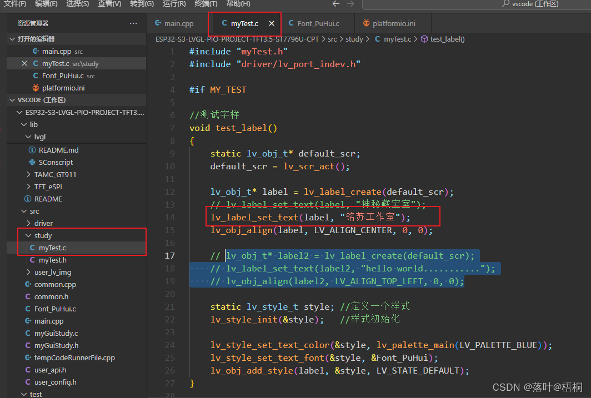Open the explorer panel more actions (…) menu
591x398 pixels.
tap(133, 23)
